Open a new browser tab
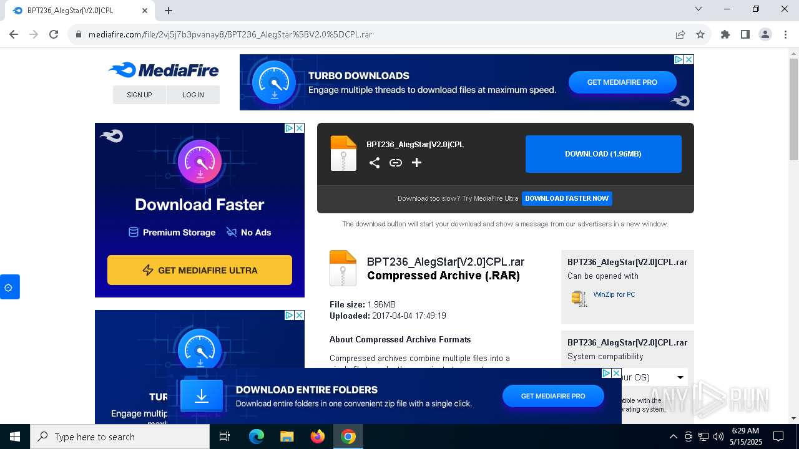Viewport: 799px width, 449px height. (x=169, y=11)
